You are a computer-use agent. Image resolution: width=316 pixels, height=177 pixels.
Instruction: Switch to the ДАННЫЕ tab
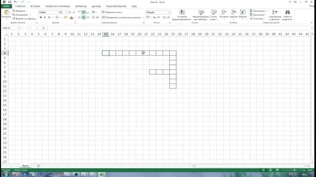pos(96,6)
